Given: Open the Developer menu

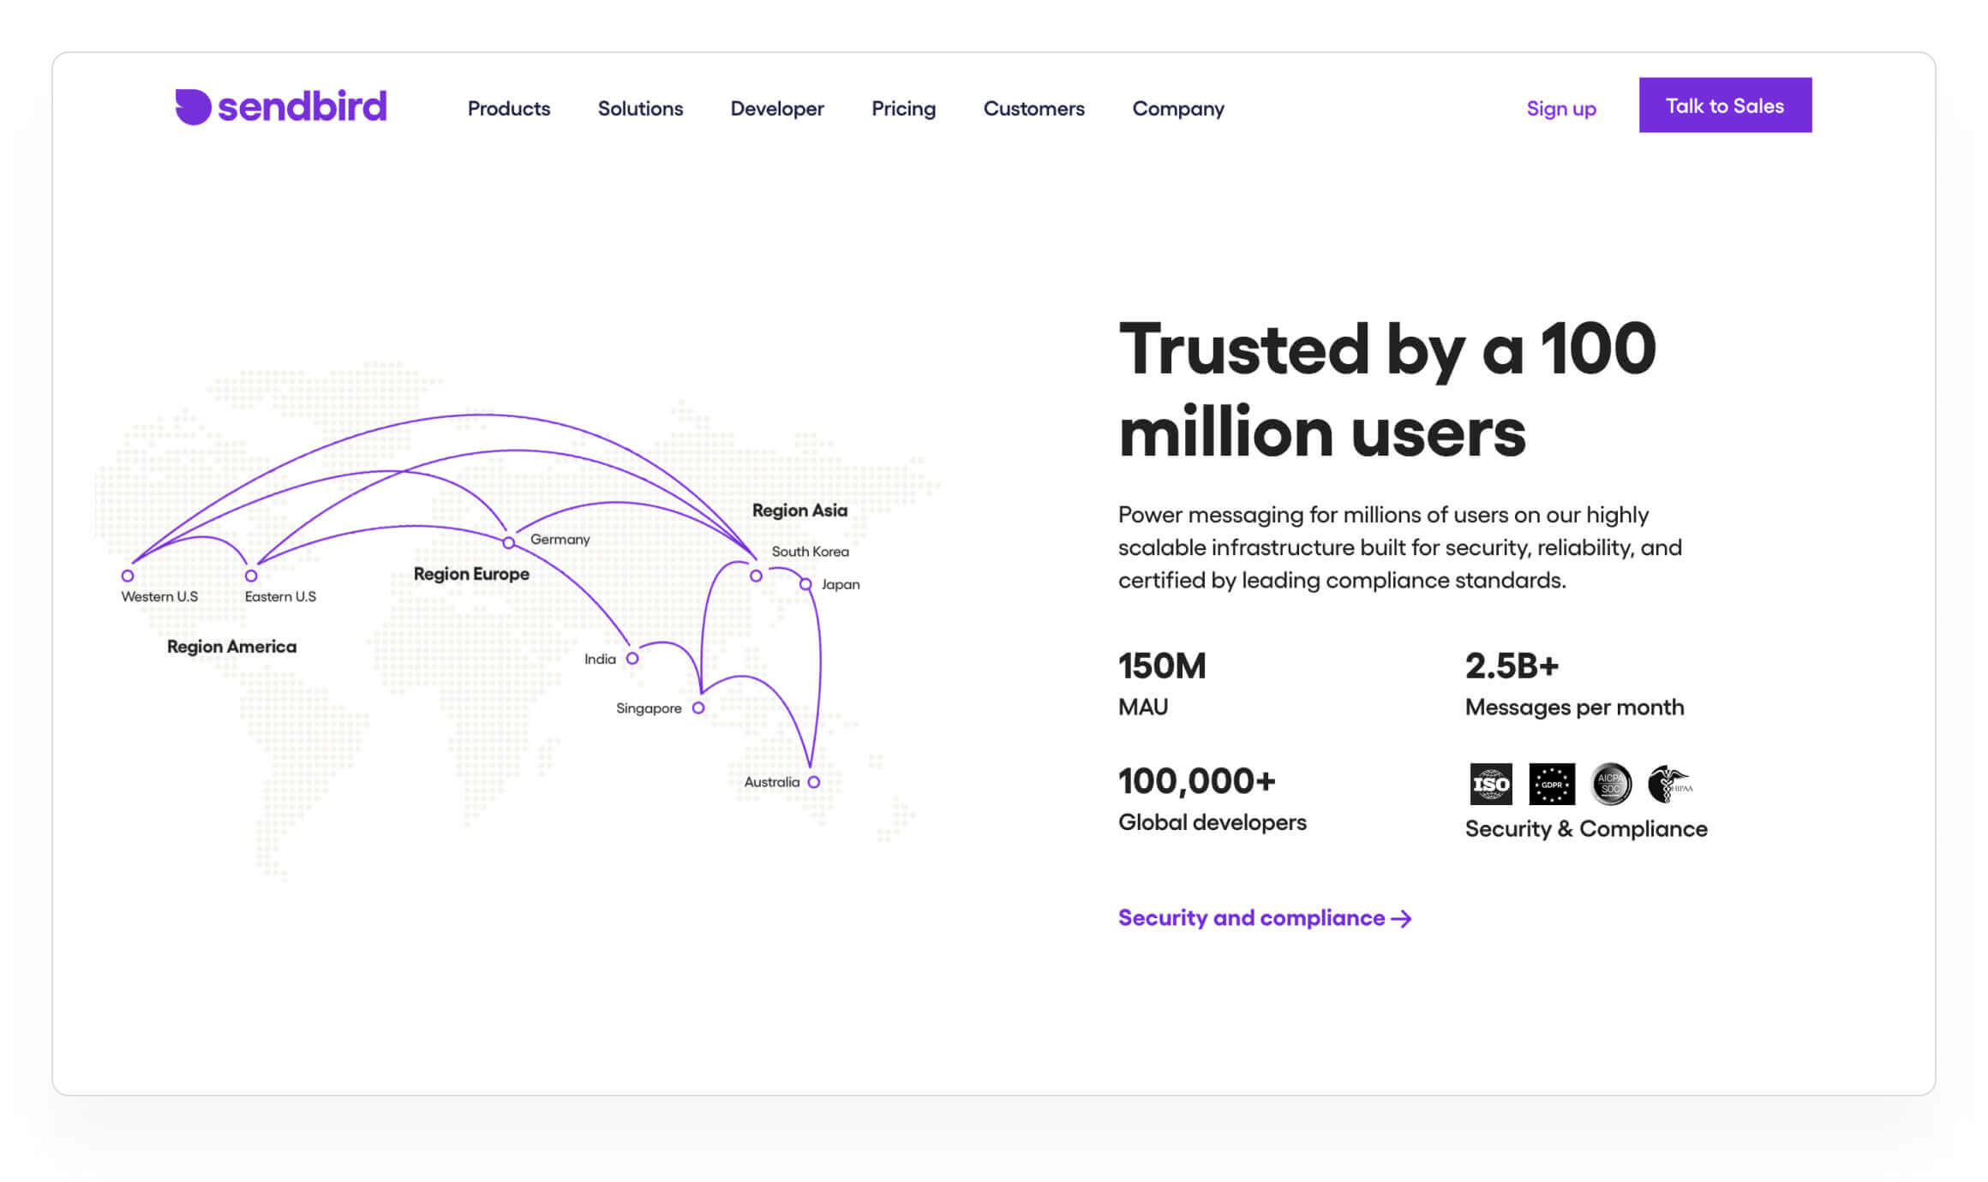Looking at the screenshot, I should (x=777, y=109).
